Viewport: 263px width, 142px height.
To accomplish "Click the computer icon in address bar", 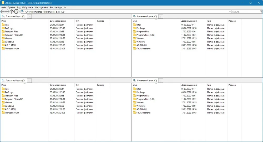I will pyautogui.click(x=23, y=12).
